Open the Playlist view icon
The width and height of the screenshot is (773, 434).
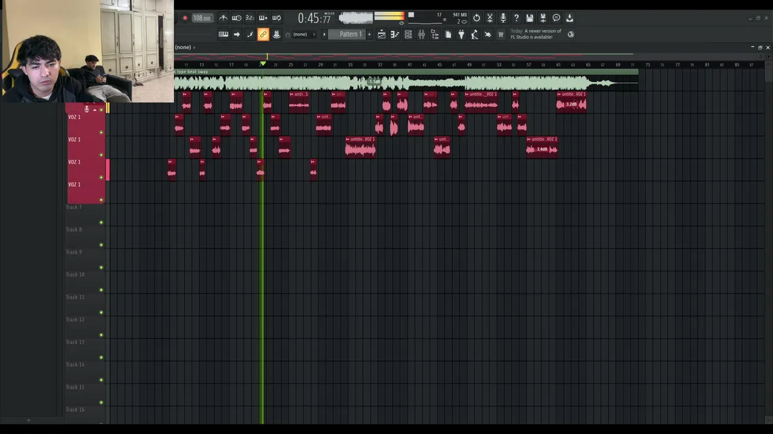point(382,34)
